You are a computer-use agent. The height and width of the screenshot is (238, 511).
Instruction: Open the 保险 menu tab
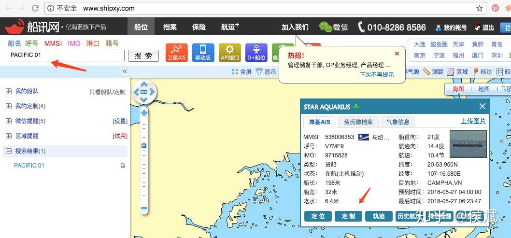tap(199, 27)
